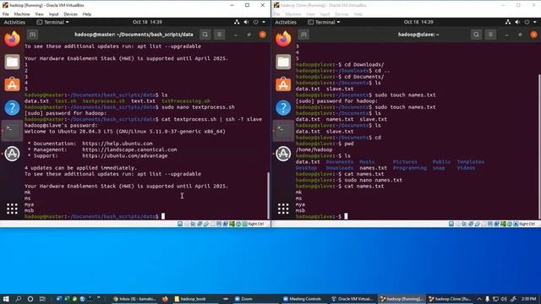Open system menu arrow in master VM top bar
This screenshot has height=304, width=541.
point(264,22)
